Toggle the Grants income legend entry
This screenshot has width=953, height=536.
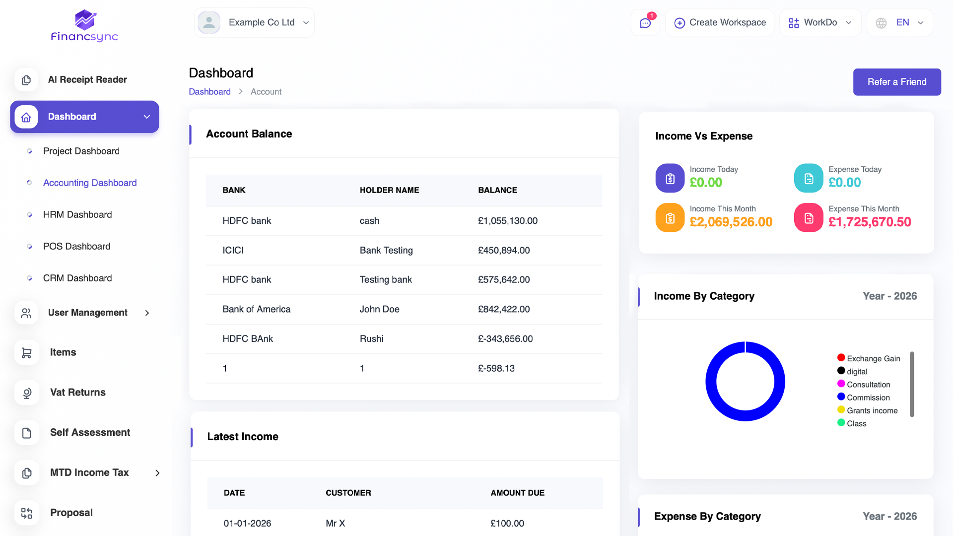[x=872, y=410]
